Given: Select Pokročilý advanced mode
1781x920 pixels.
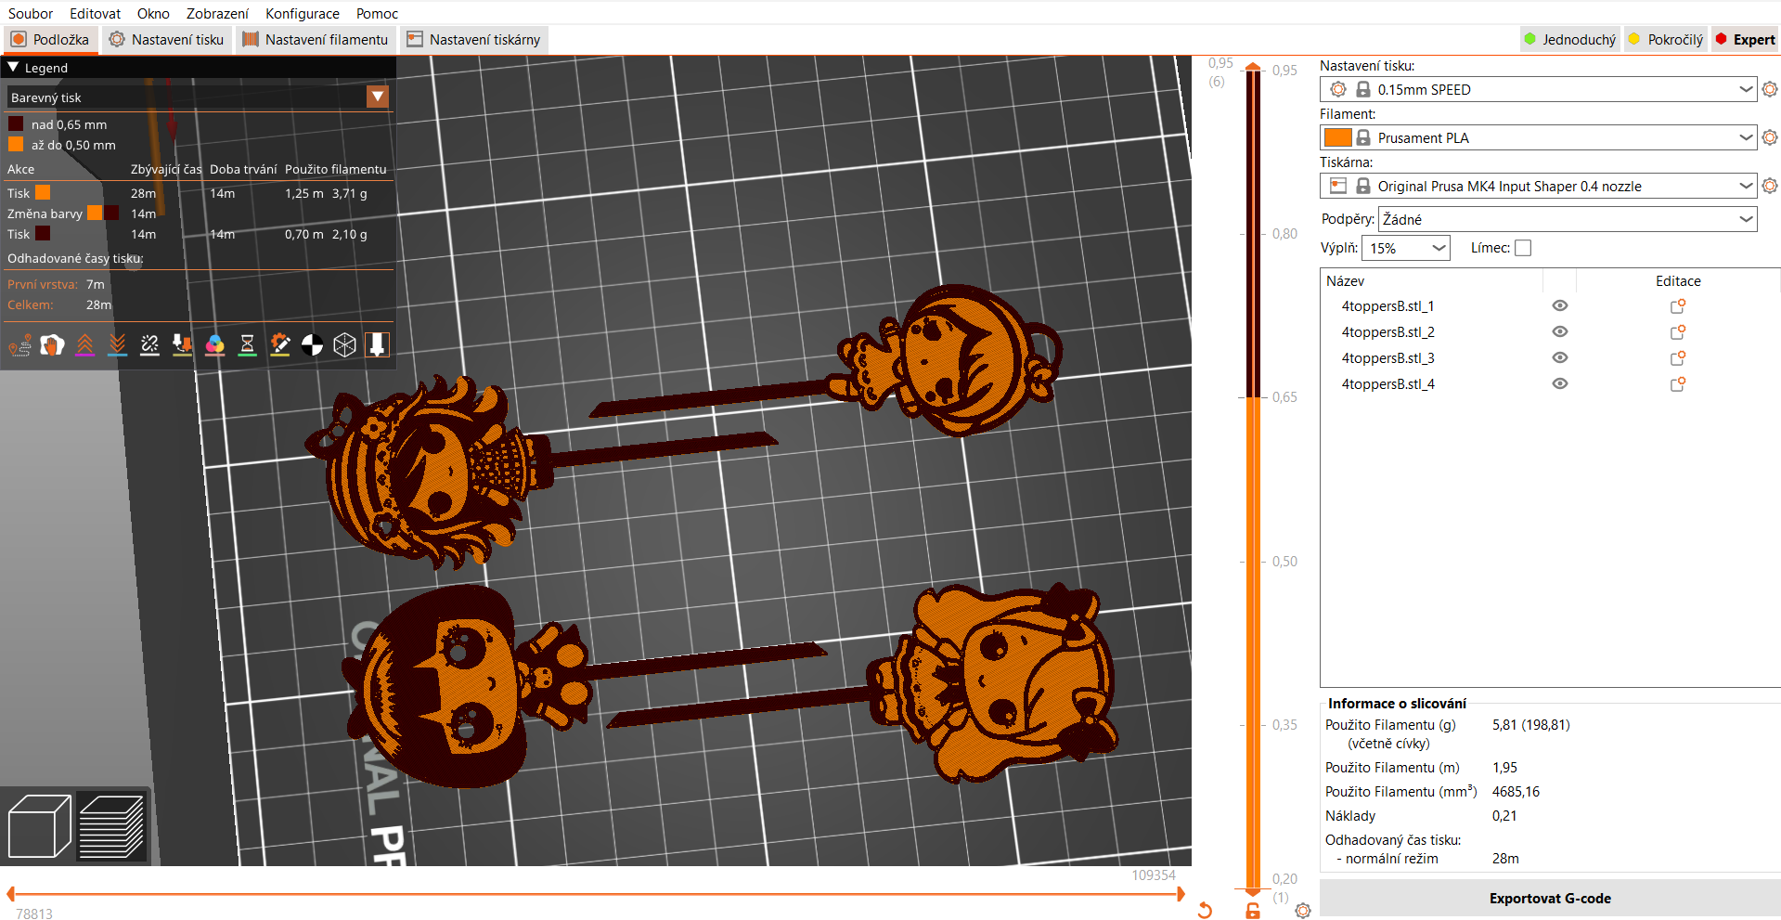Looking at the screenshot, I should click(x=1666, y=39).
